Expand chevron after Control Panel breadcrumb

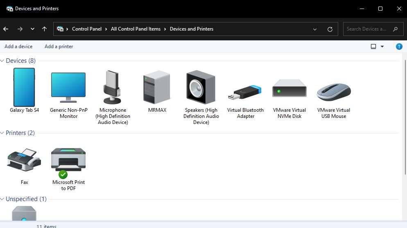click(x=106, y=29)
